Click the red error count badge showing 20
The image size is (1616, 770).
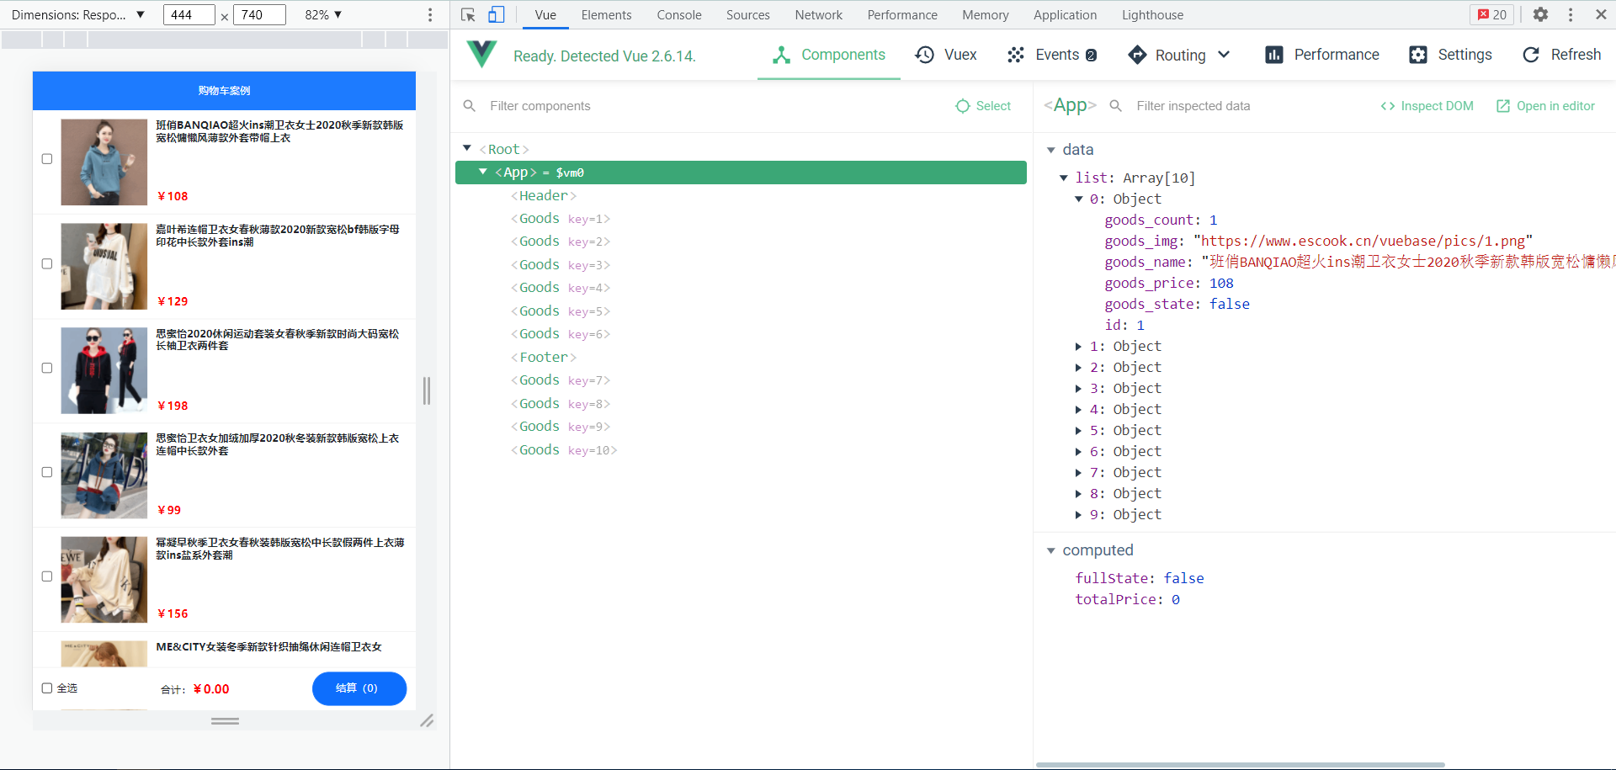(1492, 15)
